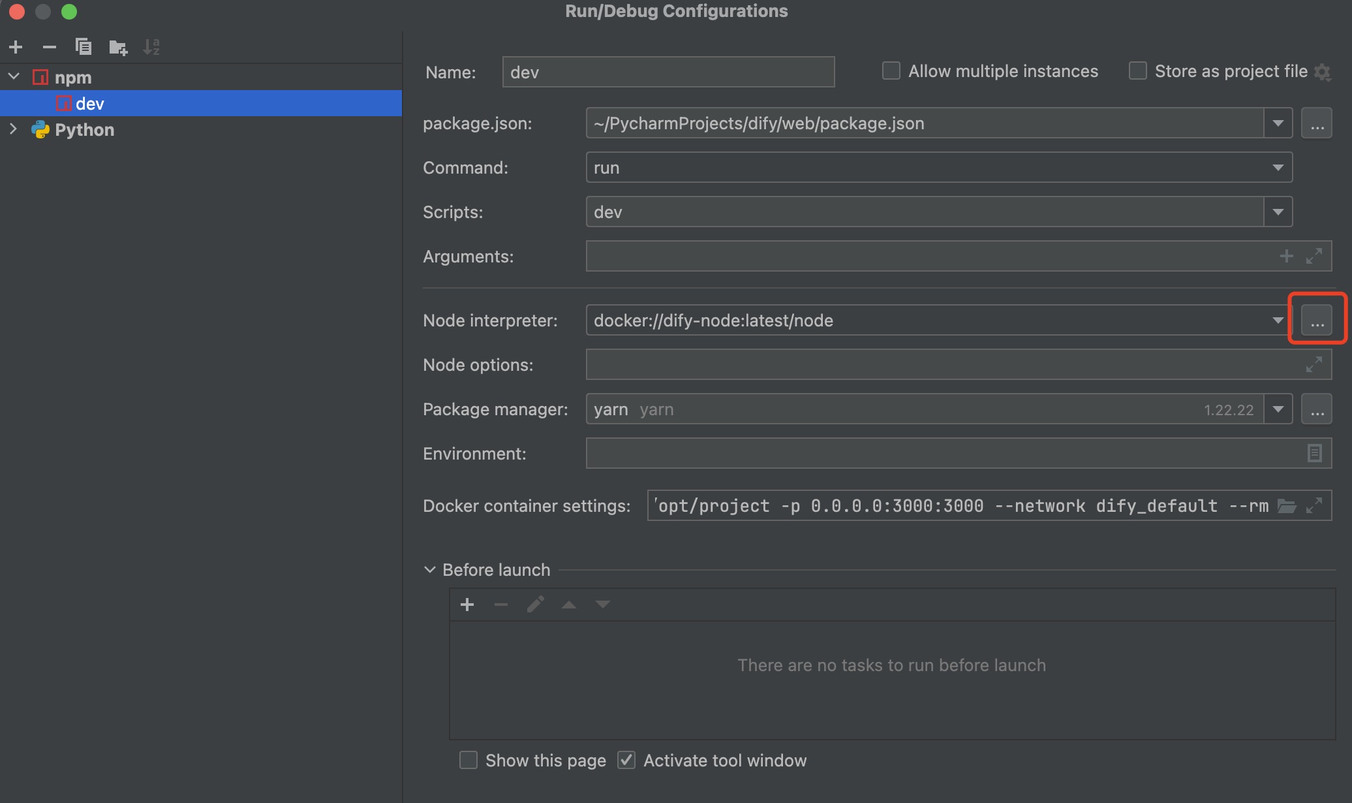Screen dimensions: 1352x803
Task: Uncheck Activate tool window
Action: click(x=626, y=760)
